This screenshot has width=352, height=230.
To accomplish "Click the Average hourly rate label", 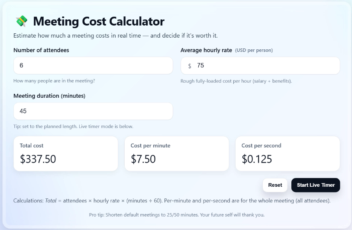I will tap(206, 50).
